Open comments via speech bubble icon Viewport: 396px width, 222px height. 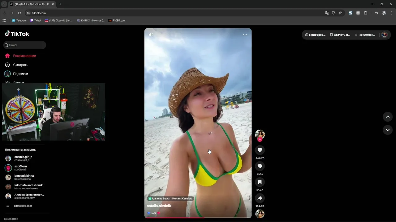[260, 166]
